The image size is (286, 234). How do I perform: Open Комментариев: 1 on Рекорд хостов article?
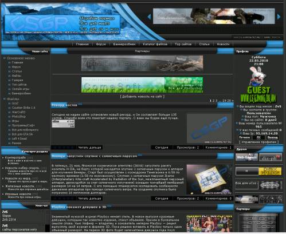click(x=218, y=148)
